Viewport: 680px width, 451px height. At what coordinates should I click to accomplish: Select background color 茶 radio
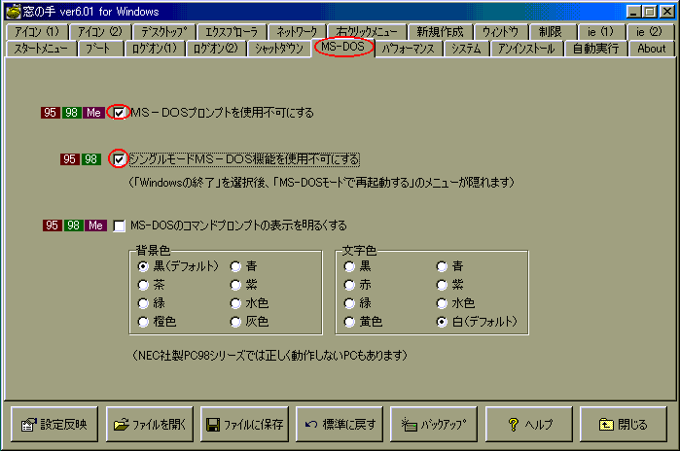point(143,285)
